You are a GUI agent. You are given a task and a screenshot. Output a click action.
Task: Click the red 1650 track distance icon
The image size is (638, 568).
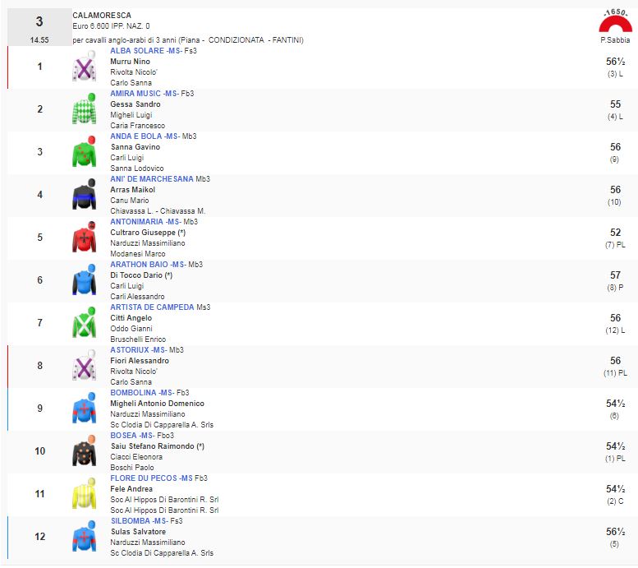point(614,25)
